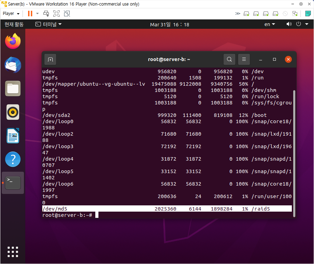This screenshot has width=314, height=264.
Task: Click the double-chevron expand devices icon
Action: click(x=237, y=14)
